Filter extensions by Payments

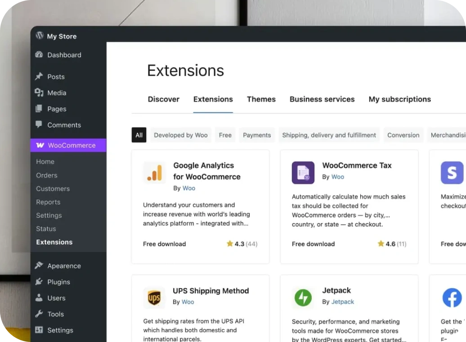coord(257,135)
